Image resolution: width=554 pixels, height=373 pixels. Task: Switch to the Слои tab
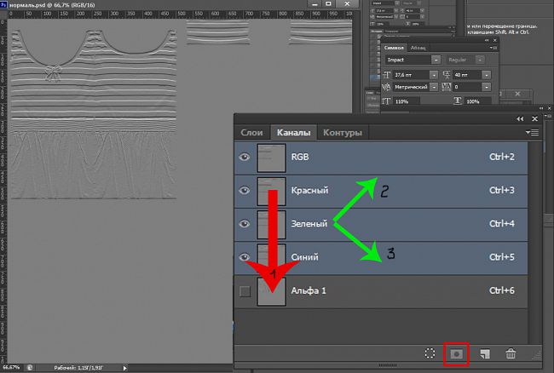(x=251, y=133)
